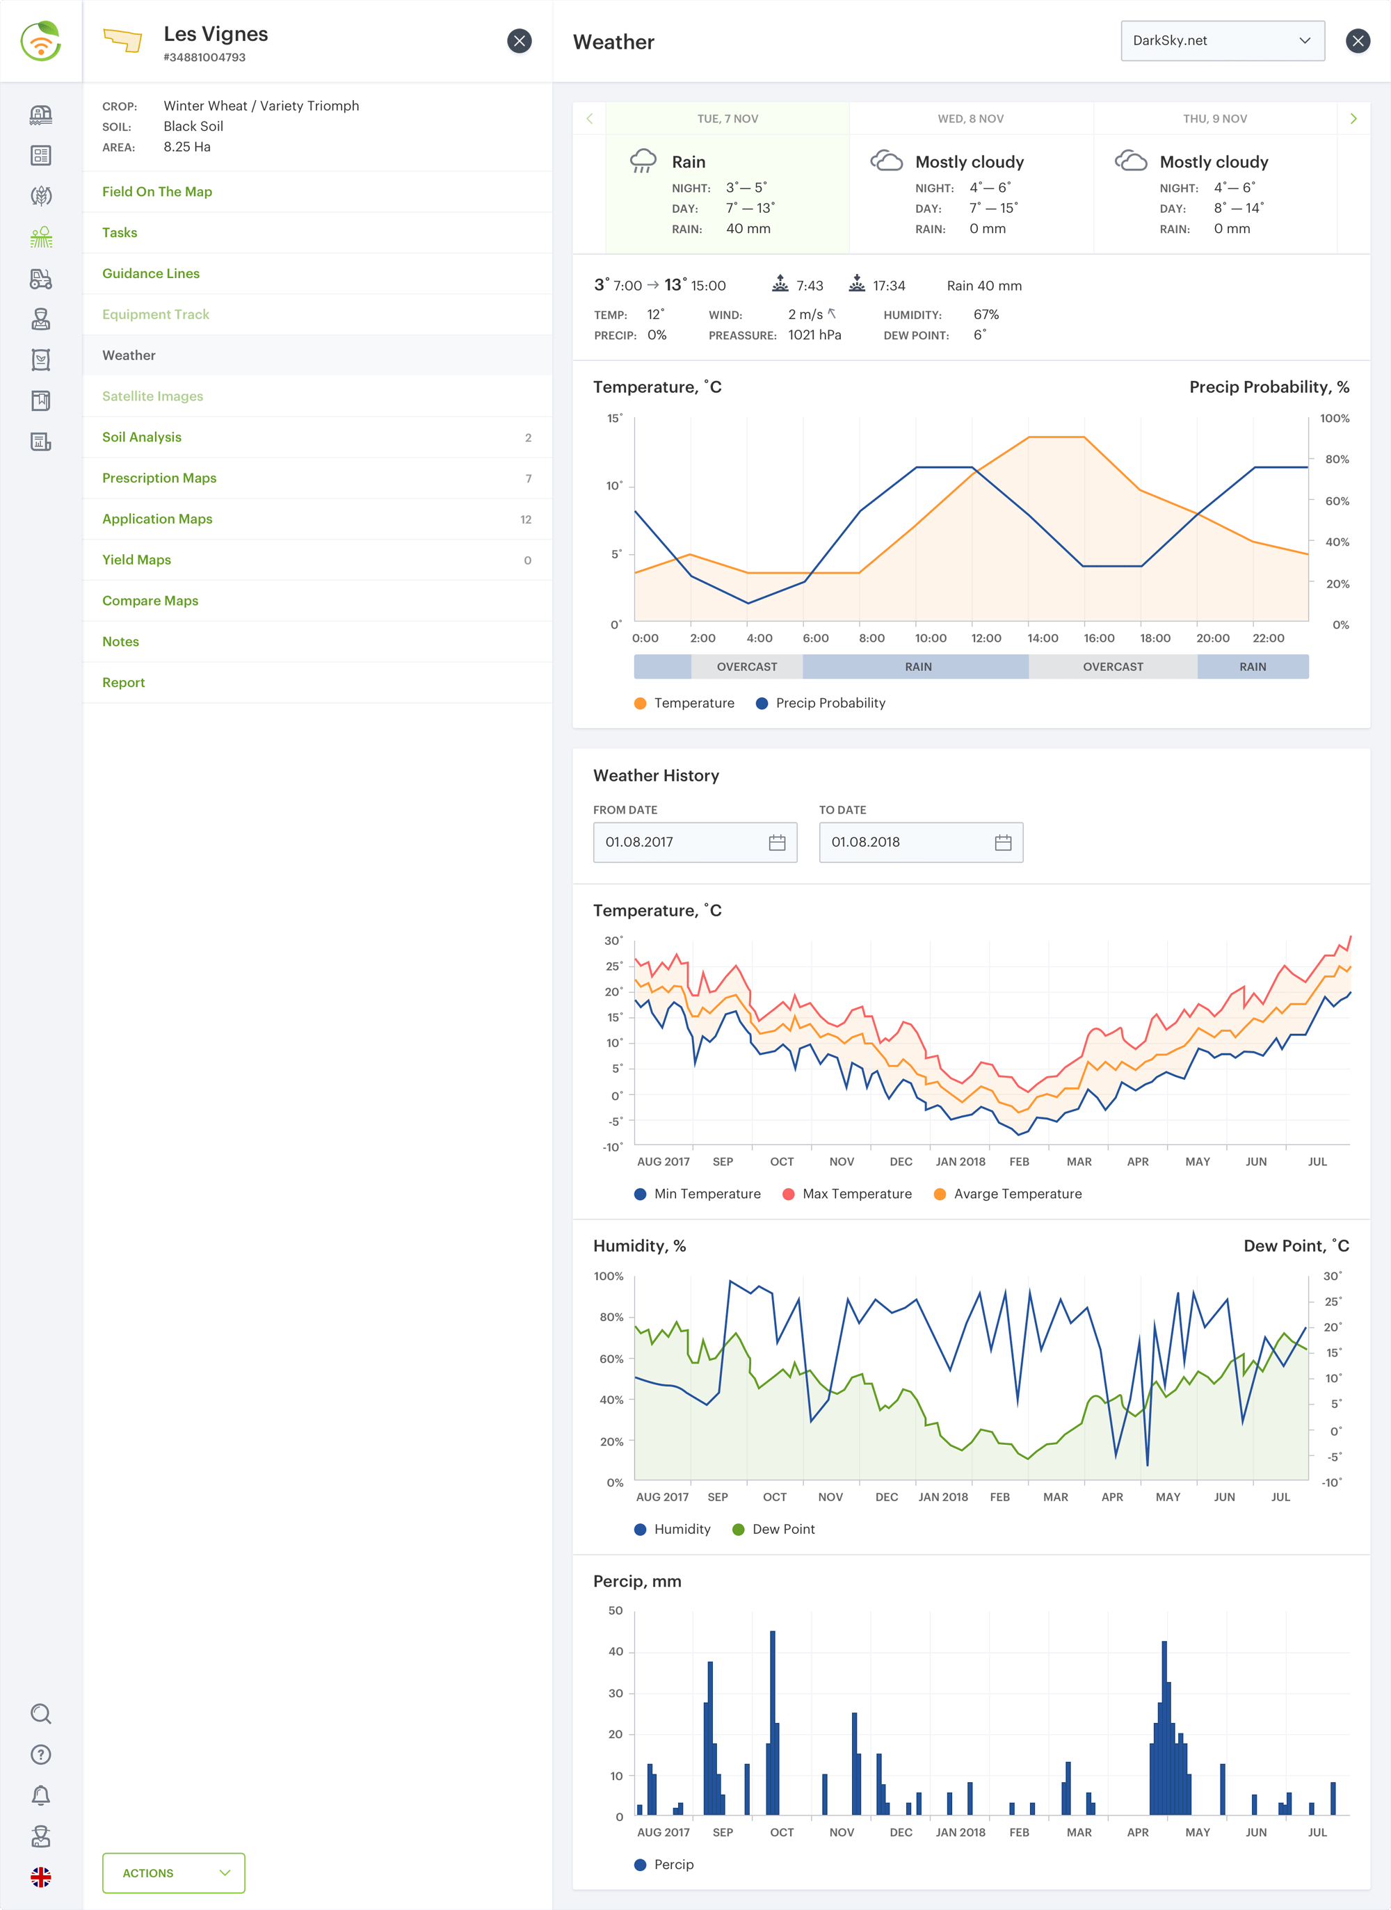Click the search magnifier icon

point(40,1714)
